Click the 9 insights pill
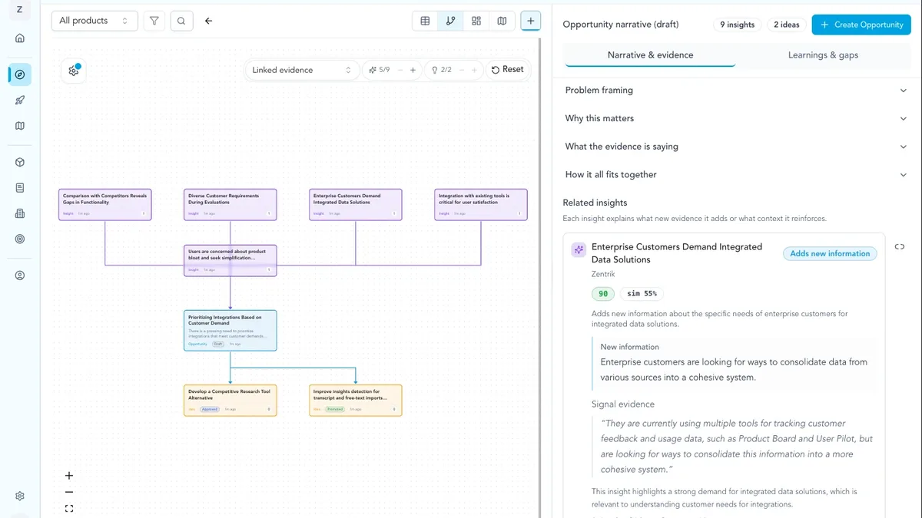This screenshot has width=922, height=518. pos(737,25)
